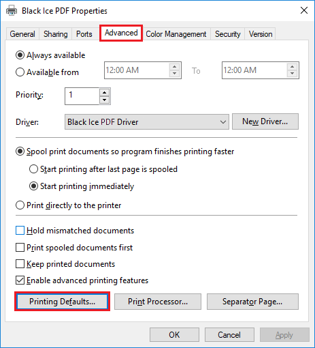
Task: Increase Priority with the up spinner arrow
Action: pos(104,92)
